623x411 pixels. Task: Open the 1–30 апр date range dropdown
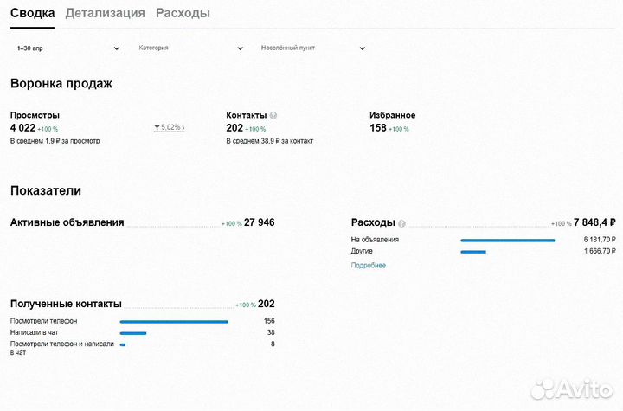click(68, 48)
